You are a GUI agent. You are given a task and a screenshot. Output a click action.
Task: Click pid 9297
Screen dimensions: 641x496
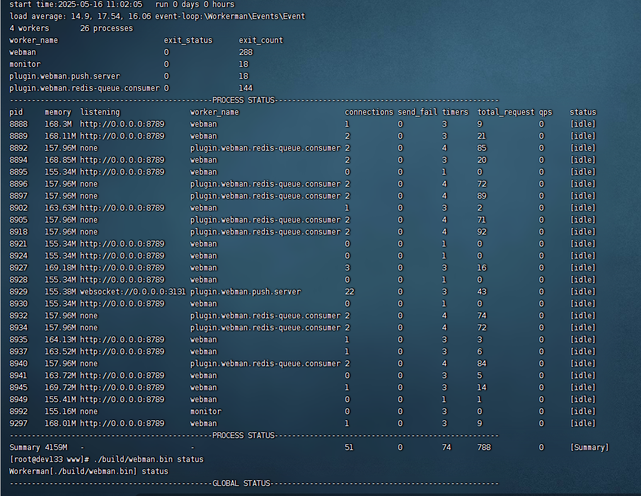coord(19,424)
